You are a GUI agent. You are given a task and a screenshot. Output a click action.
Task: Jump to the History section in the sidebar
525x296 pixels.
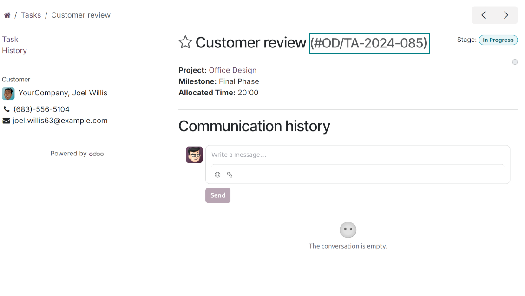(x=14, y=50)
